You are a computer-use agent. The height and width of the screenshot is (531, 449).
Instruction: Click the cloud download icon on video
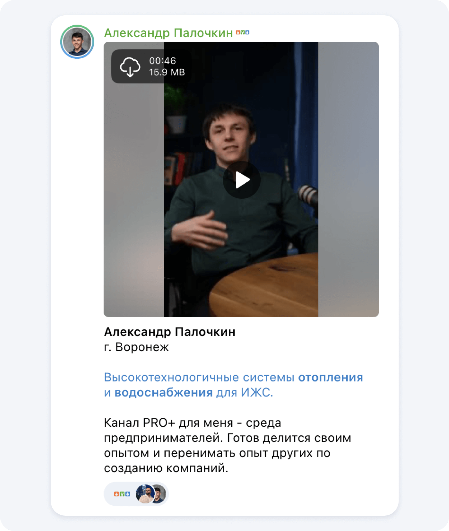tap(130, 67)
